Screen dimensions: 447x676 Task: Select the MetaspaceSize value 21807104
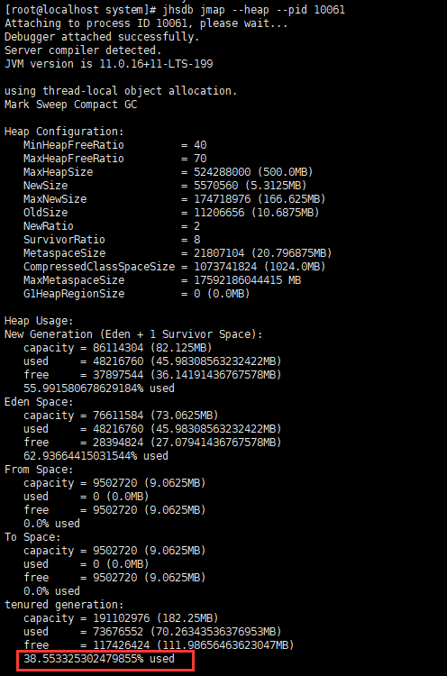coord(219,253)
